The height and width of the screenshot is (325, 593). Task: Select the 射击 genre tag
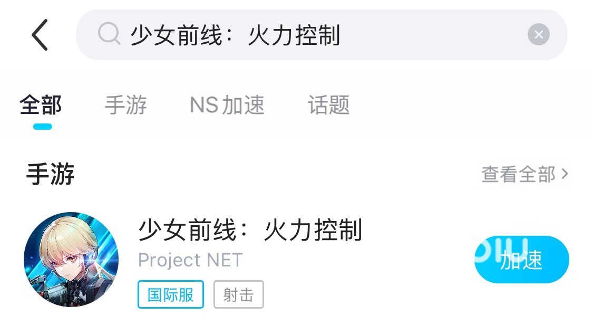point(238,294)
